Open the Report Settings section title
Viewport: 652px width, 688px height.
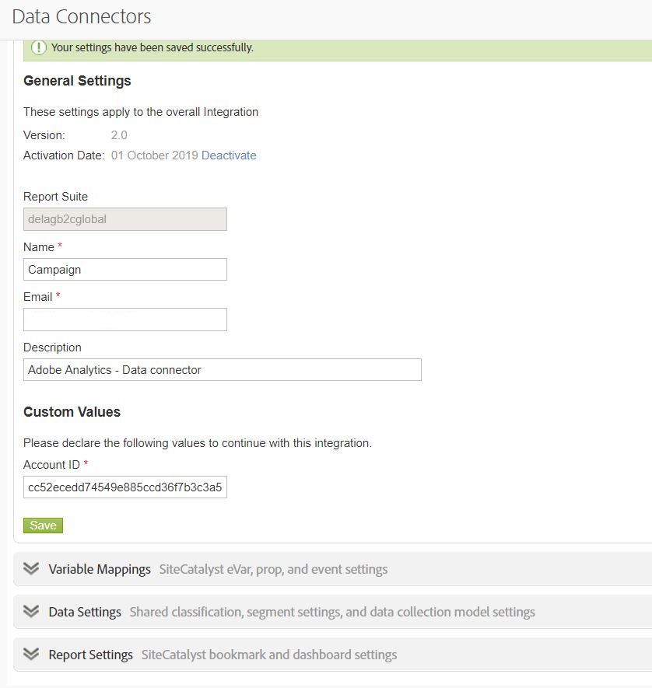(x=90, y=655)
